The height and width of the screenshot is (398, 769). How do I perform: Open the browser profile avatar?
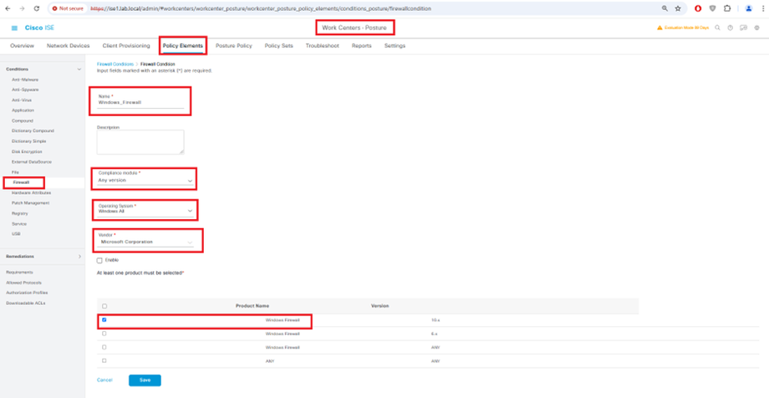[x=748, y=8]
